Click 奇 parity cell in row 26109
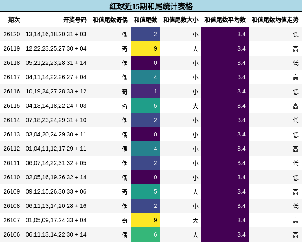Image resolution: width=302 pixels, height=242 pixels. pyautogui.click(x=125, y=192)
